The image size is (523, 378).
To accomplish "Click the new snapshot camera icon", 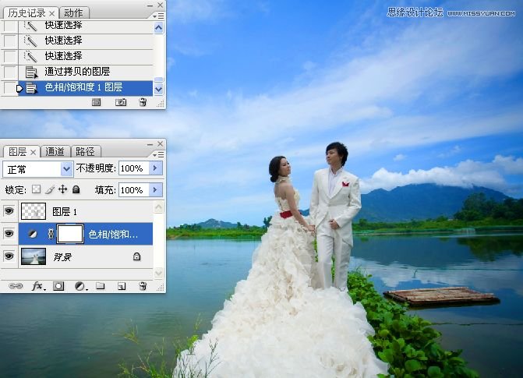I will pos(121,102).
